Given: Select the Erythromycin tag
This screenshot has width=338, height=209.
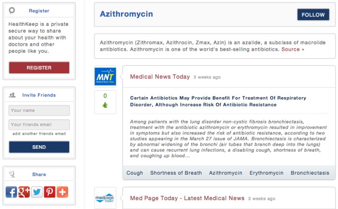Looking at the screenshot, I should point(266,173).
